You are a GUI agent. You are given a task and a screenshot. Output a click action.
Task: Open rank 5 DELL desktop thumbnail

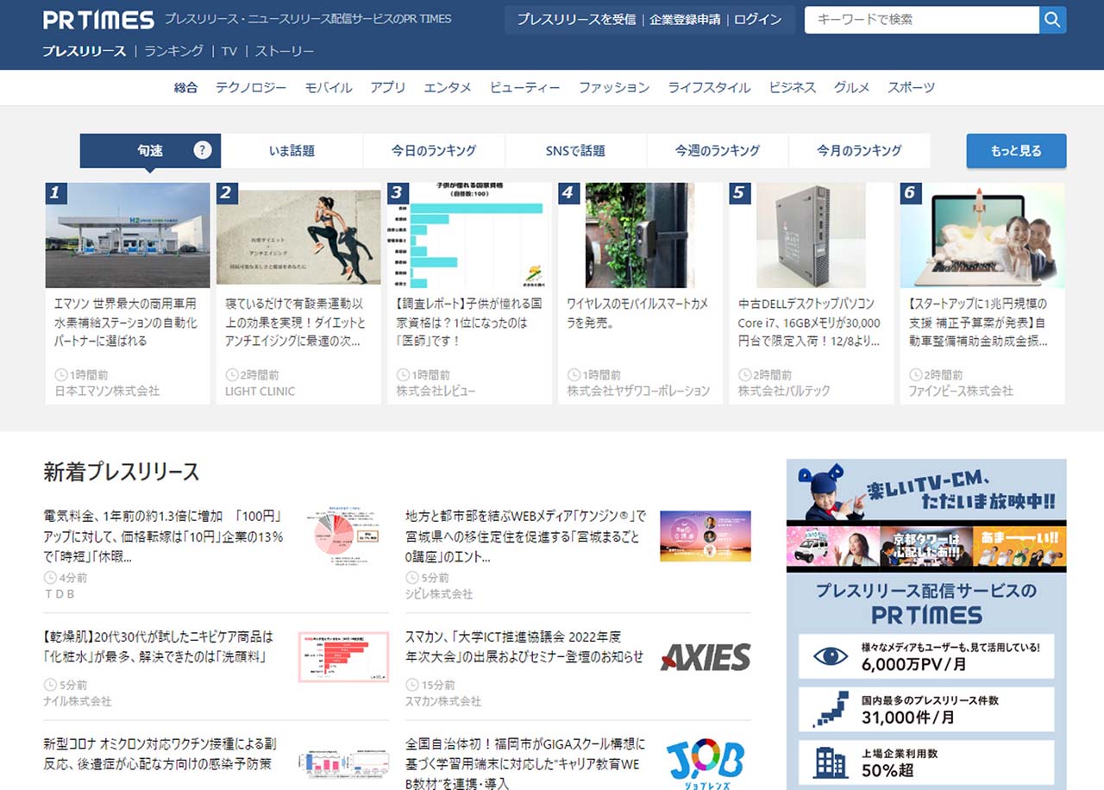812,235
